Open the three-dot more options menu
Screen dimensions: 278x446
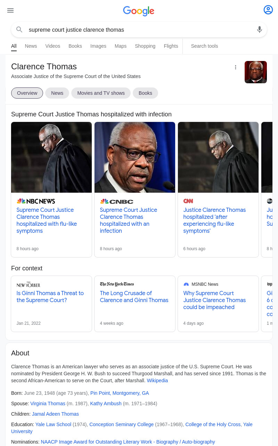[x=236, y=67]
